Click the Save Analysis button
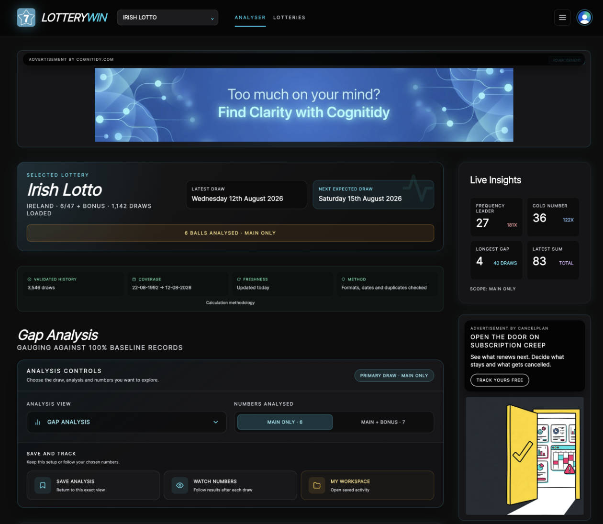Screen dimensions: 603x524 (93, 485)
